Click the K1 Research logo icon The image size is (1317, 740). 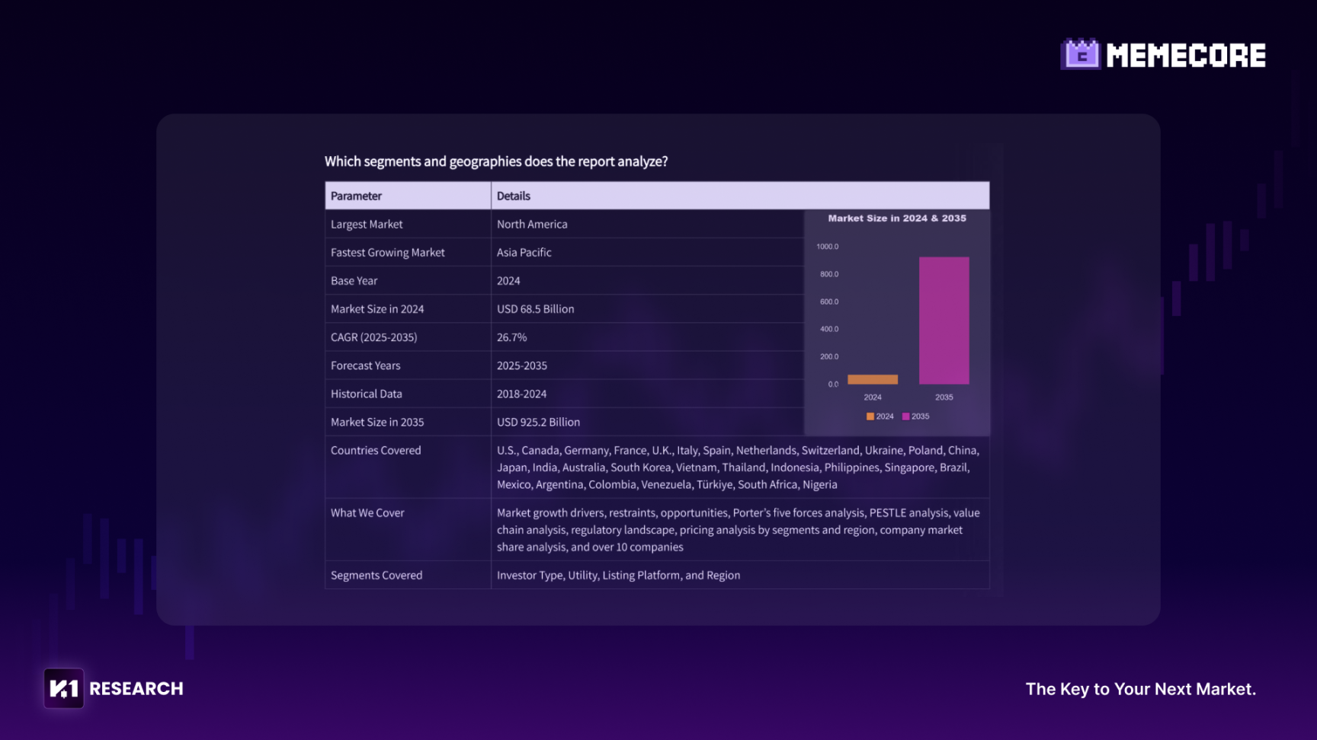tap(63, 688)
